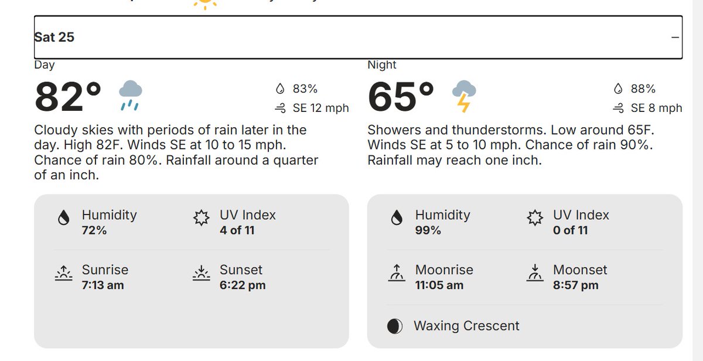Click the 82° daytime high temperature
This screenshot has height=361, width=703.
pyautogui.click(x=68, y=97)
